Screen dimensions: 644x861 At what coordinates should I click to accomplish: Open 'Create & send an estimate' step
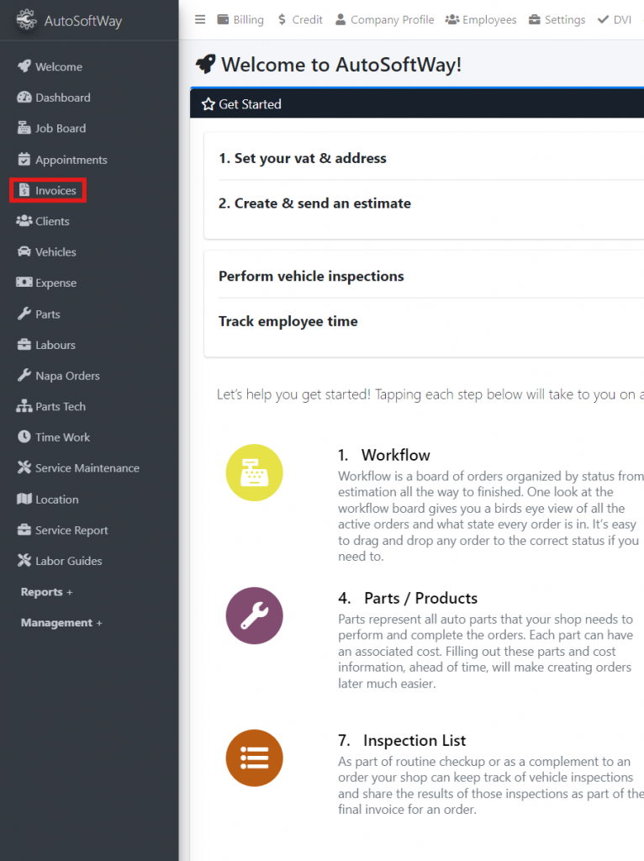coord(314,203)
